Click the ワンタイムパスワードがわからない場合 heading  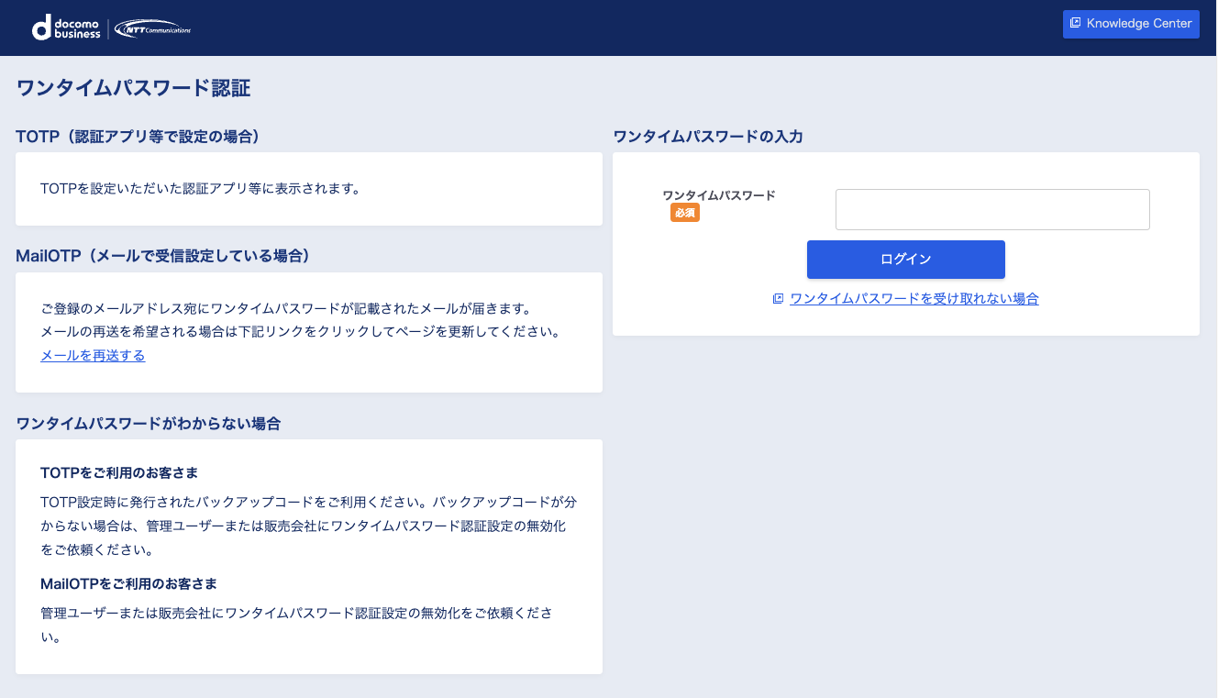(149, 424)
